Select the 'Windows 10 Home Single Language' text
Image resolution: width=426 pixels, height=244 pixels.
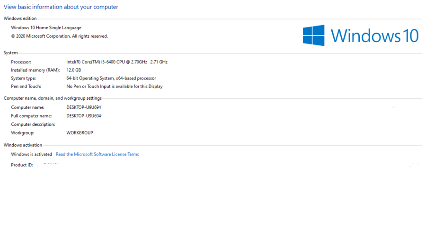(x=46, y=28)
